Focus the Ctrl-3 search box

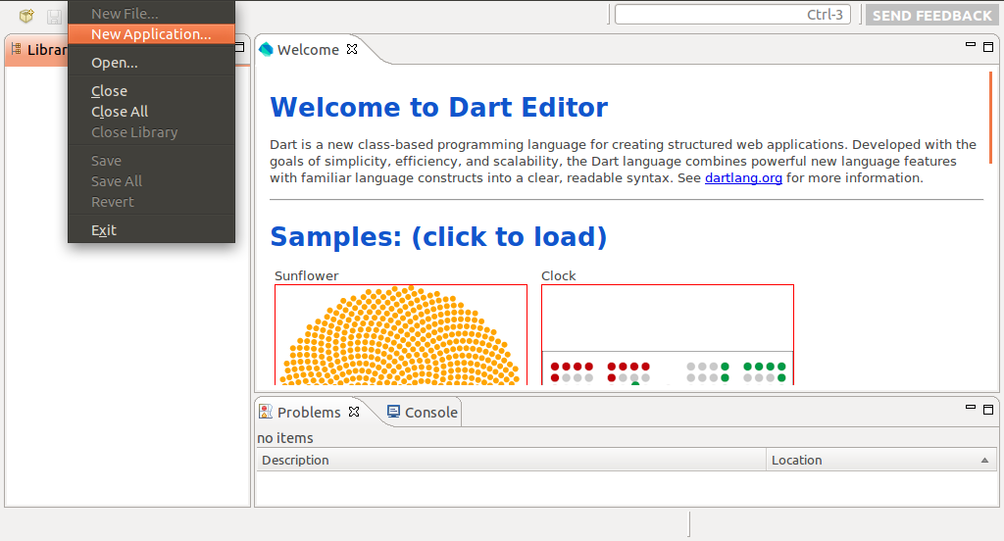point(732,14)
